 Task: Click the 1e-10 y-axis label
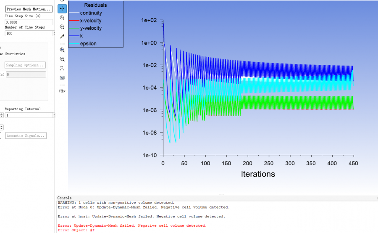point(150,155)
